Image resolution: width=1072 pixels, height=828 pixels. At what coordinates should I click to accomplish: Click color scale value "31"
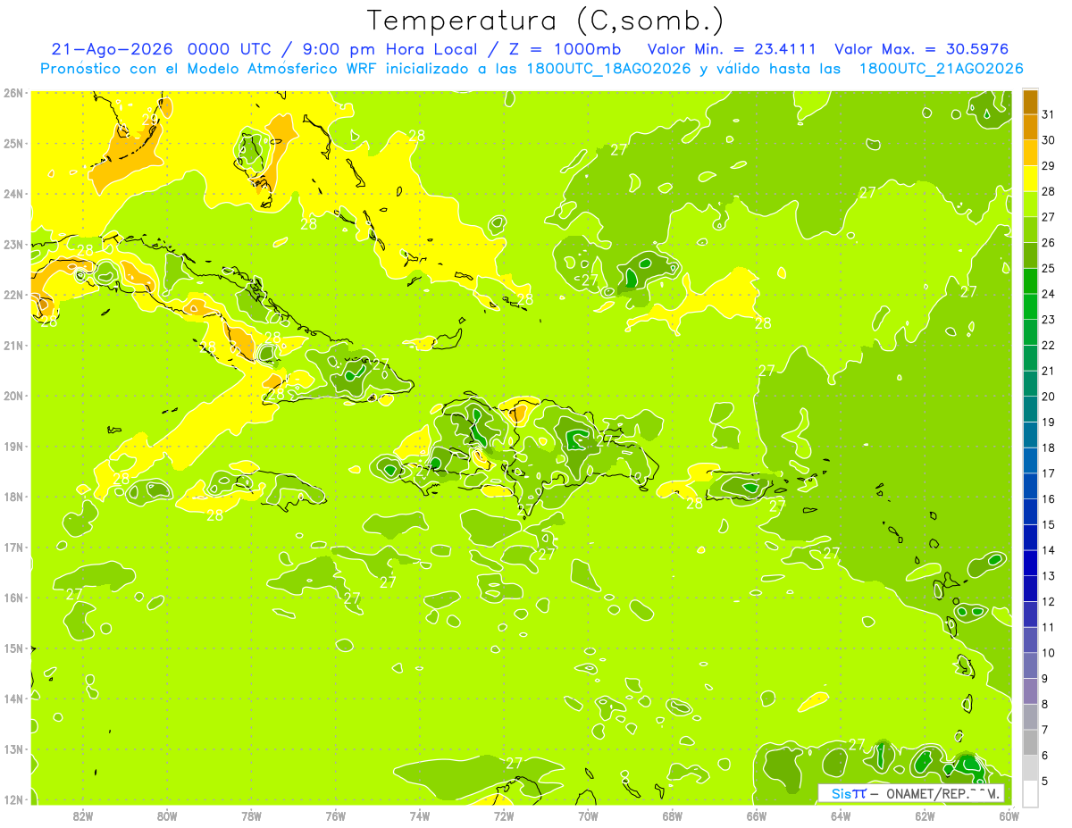1049,113
